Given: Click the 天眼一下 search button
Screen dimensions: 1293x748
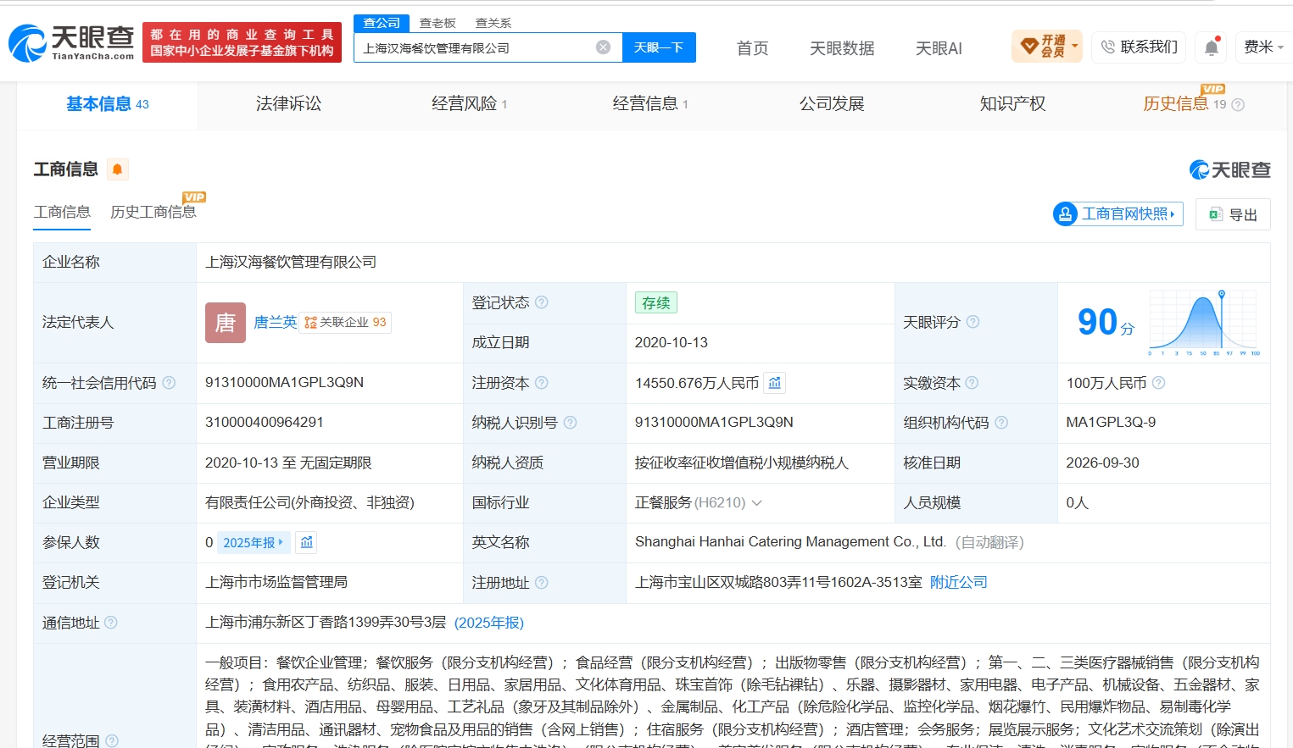Looking at the screenshot, I should click(659, 47).
